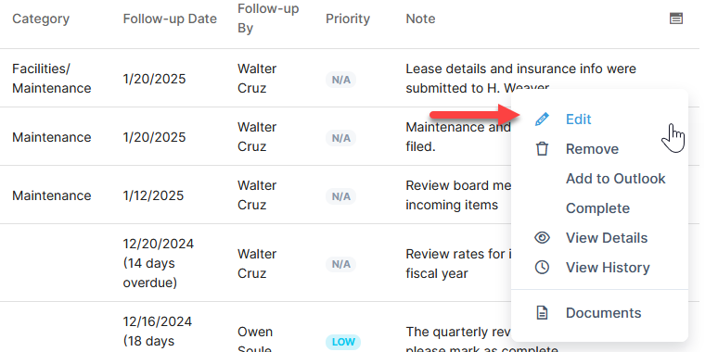Sort by the Follow-up Date column header
This screenshot has height=352, width=718.
click(x=170, y=19)
